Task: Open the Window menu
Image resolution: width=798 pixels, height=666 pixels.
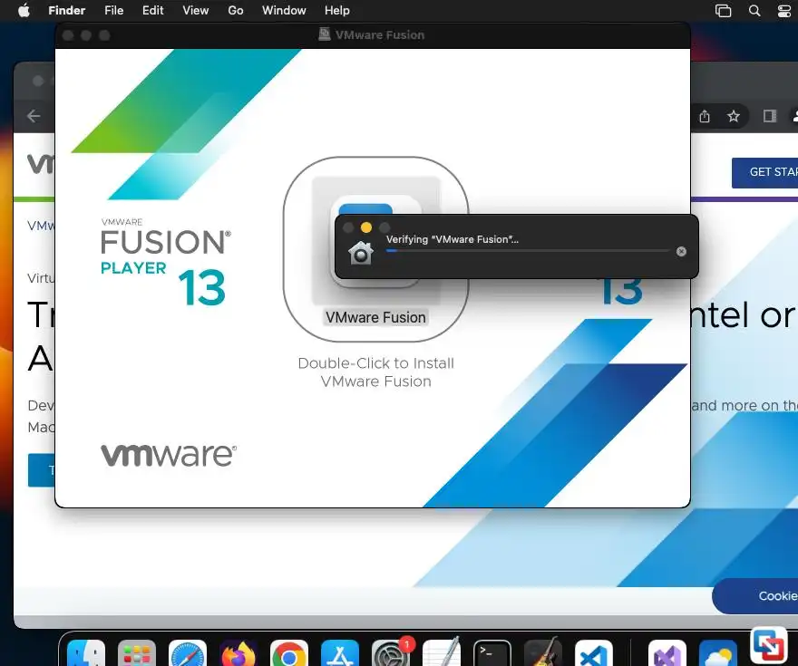Action: pos(284,10)
